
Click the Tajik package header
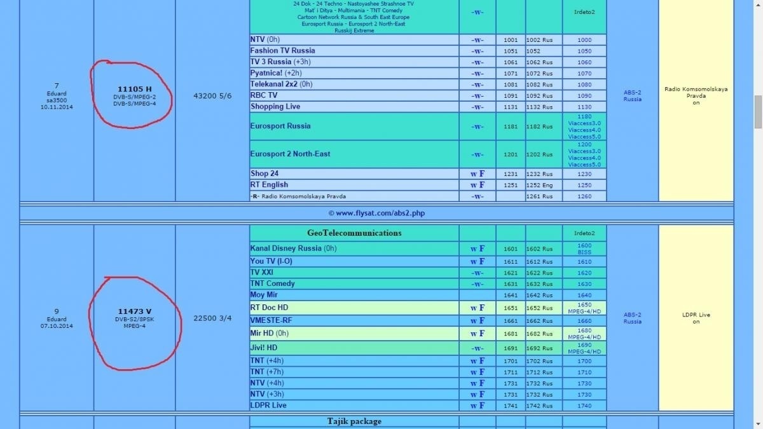pos(354,421)
